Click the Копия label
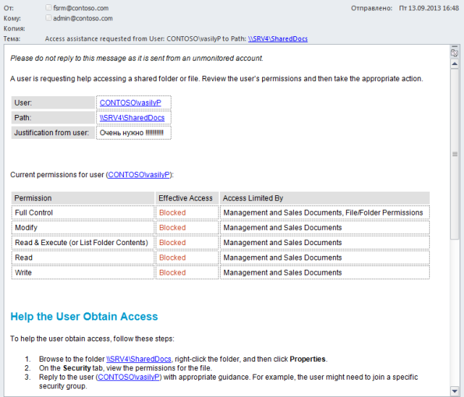 click(x=14, y=29)
